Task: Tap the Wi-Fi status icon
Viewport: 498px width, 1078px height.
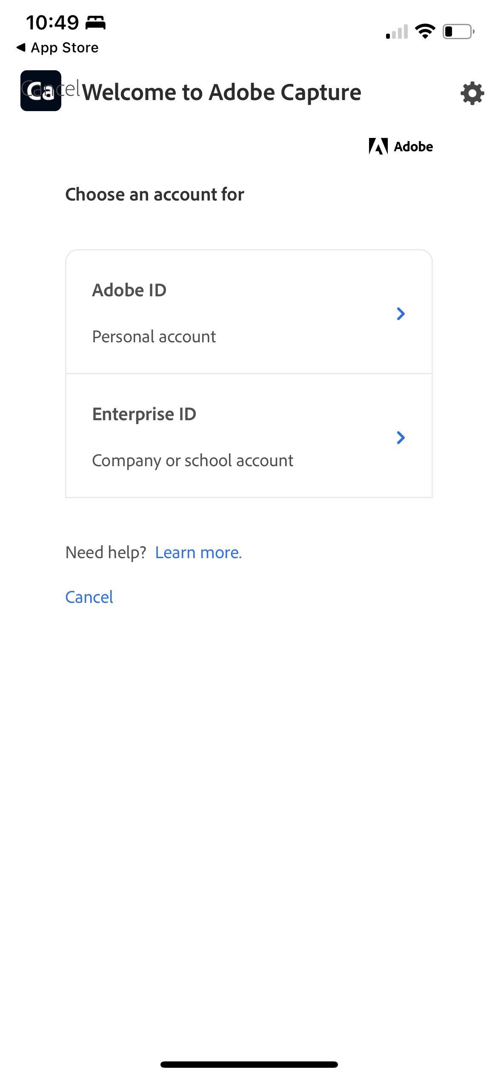Action: point(425,31)
